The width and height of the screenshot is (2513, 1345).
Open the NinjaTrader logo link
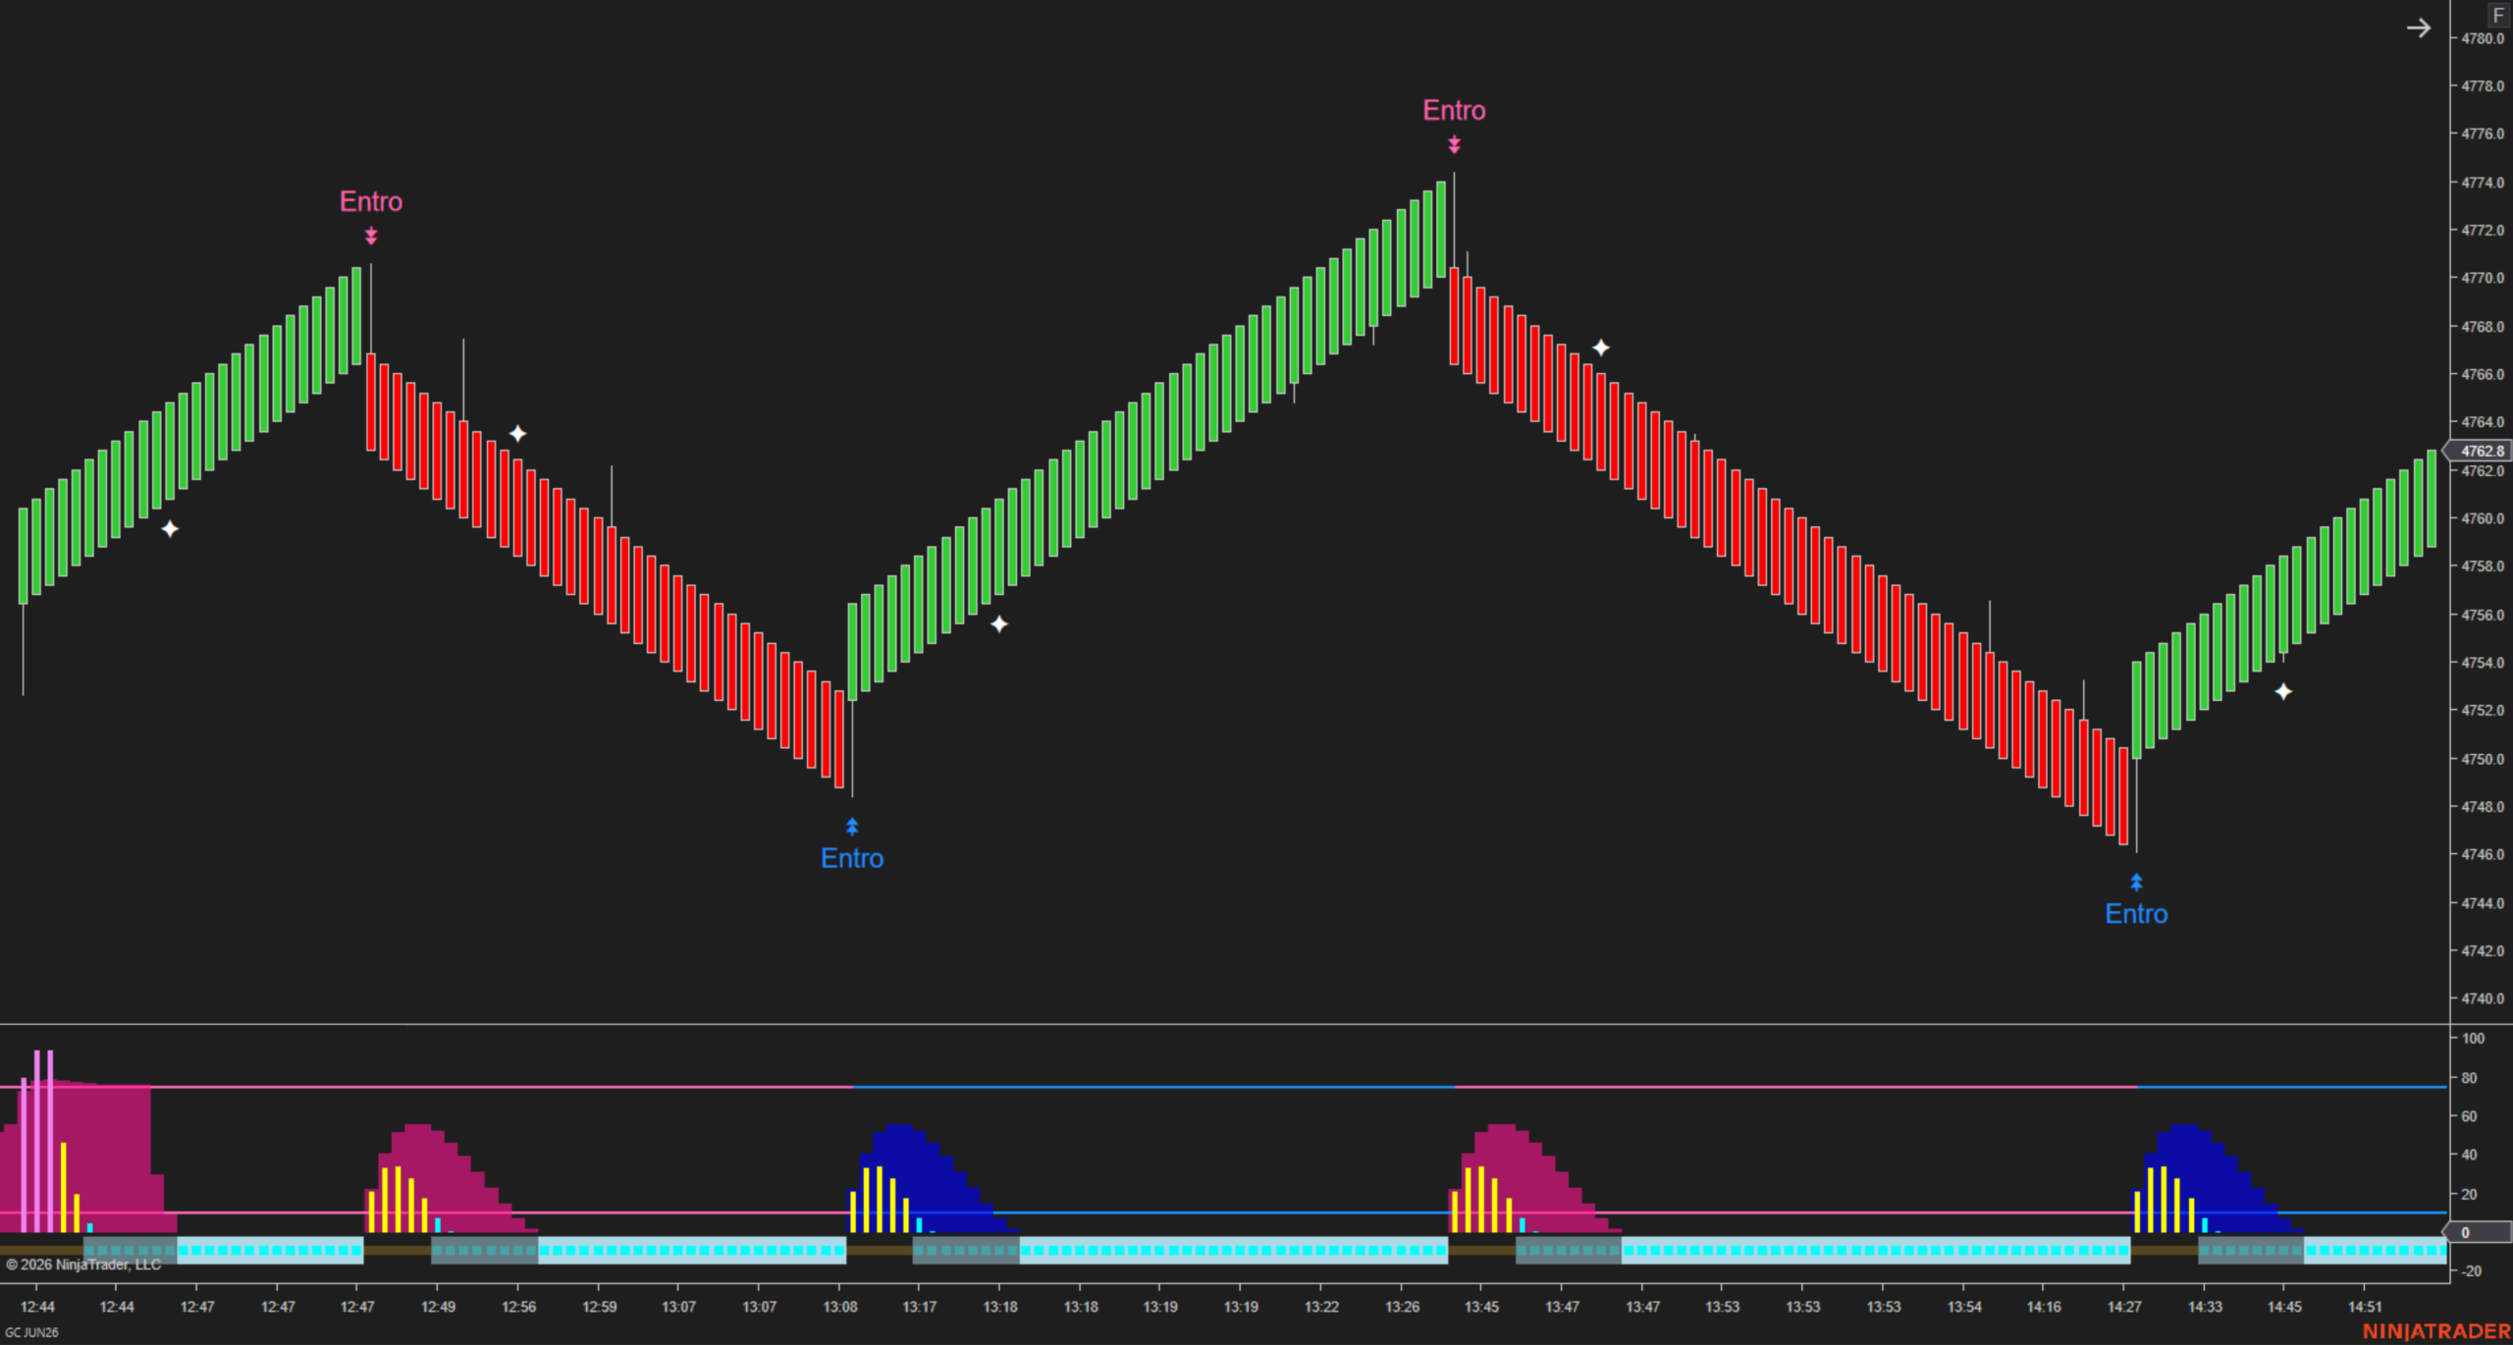(2435, 1331)
